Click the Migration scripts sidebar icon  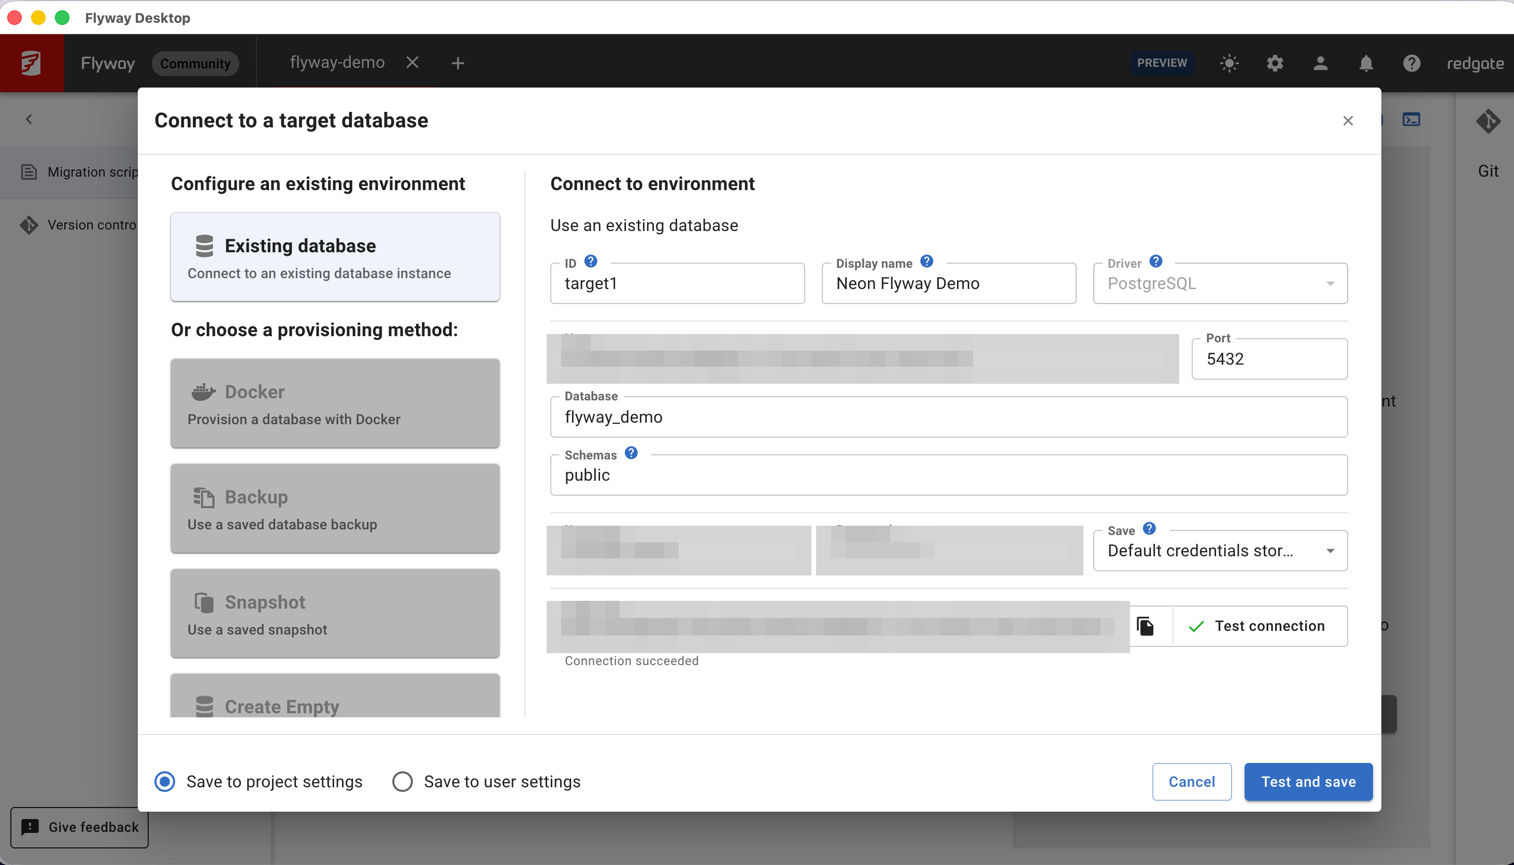pyautogui.click(x=28, y=171)
